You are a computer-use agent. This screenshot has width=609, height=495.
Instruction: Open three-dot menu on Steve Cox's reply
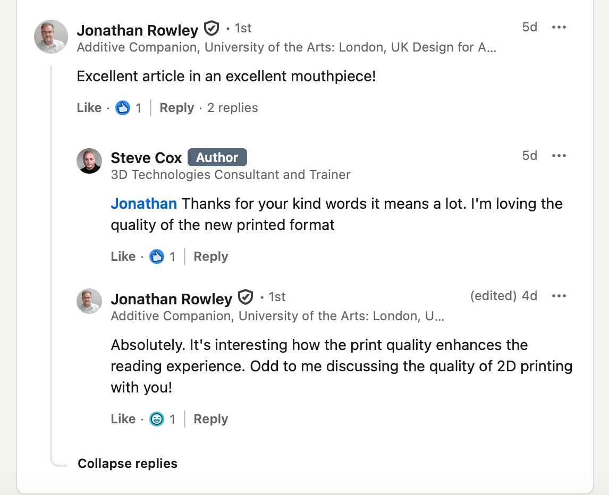click(x=559, y=156)
